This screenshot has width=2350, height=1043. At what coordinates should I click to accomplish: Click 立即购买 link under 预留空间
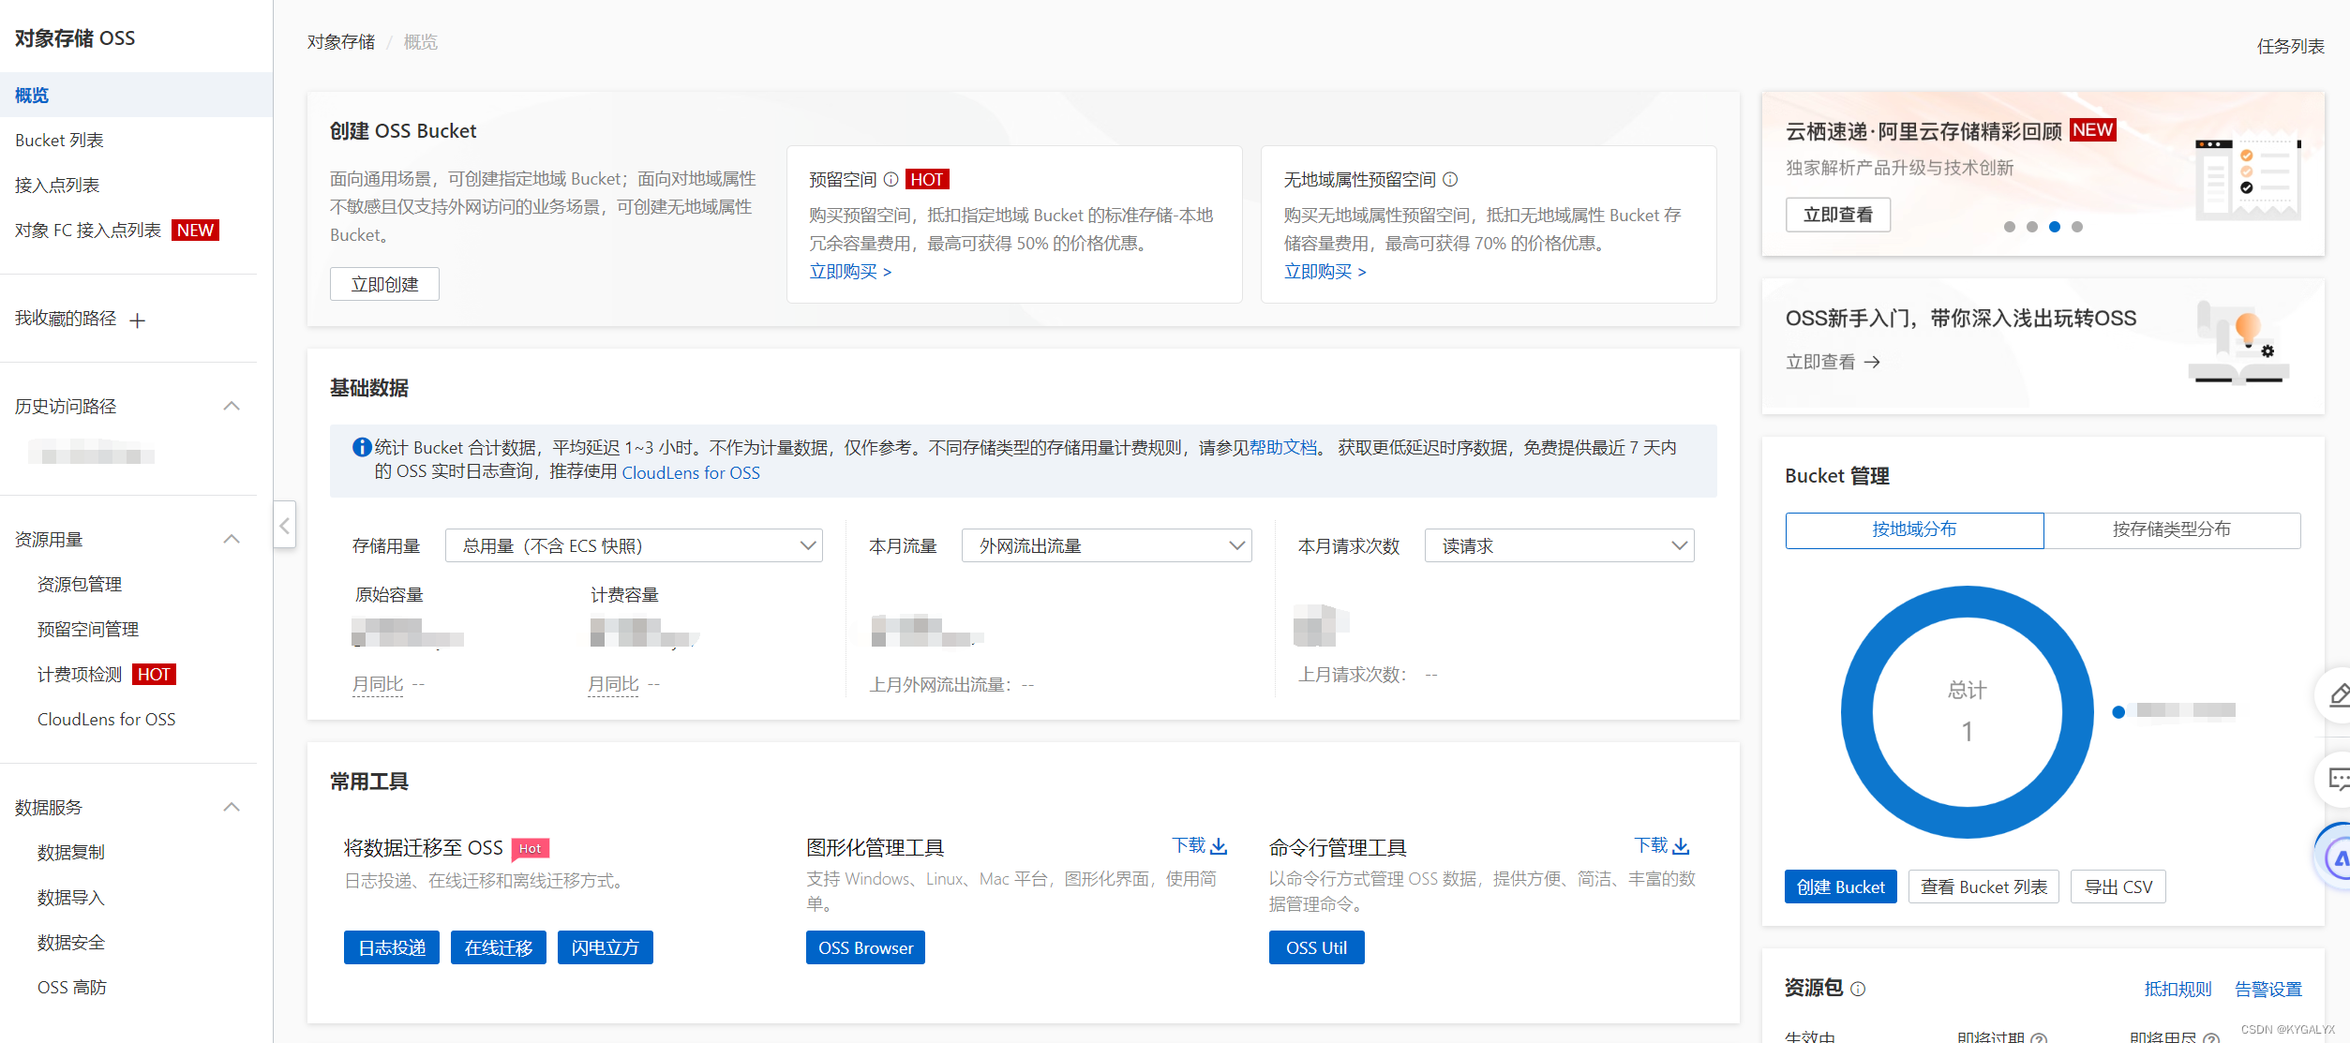click(850, 272)
